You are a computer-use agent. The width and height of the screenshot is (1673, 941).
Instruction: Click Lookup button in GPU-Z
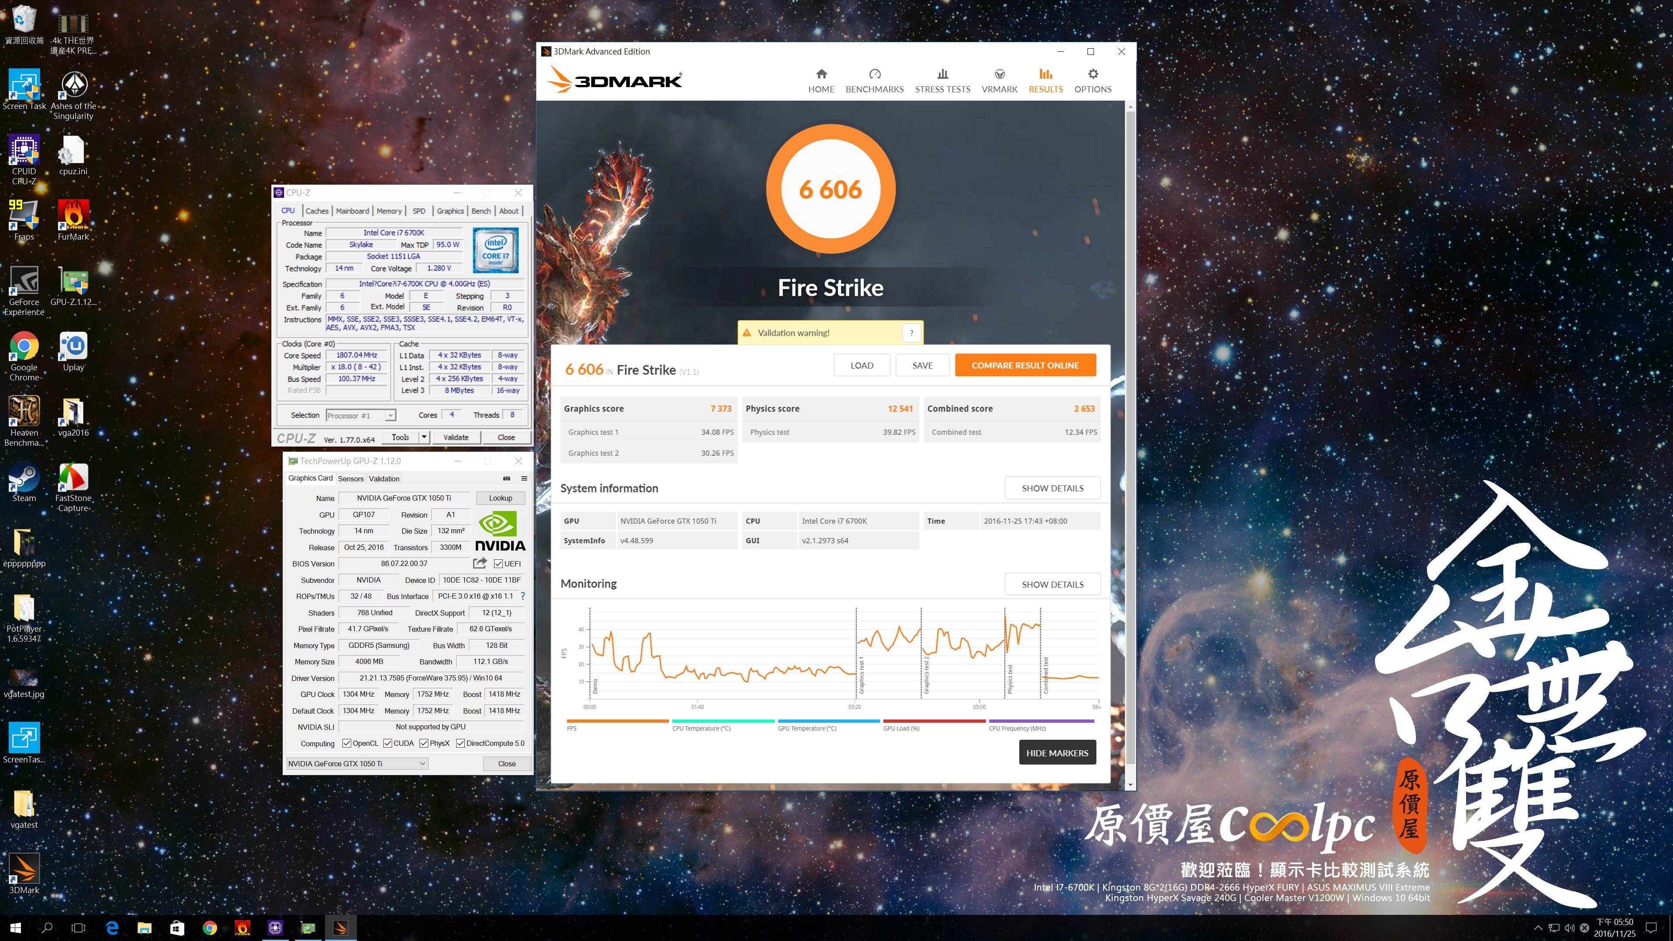click(x=500, y=498)
